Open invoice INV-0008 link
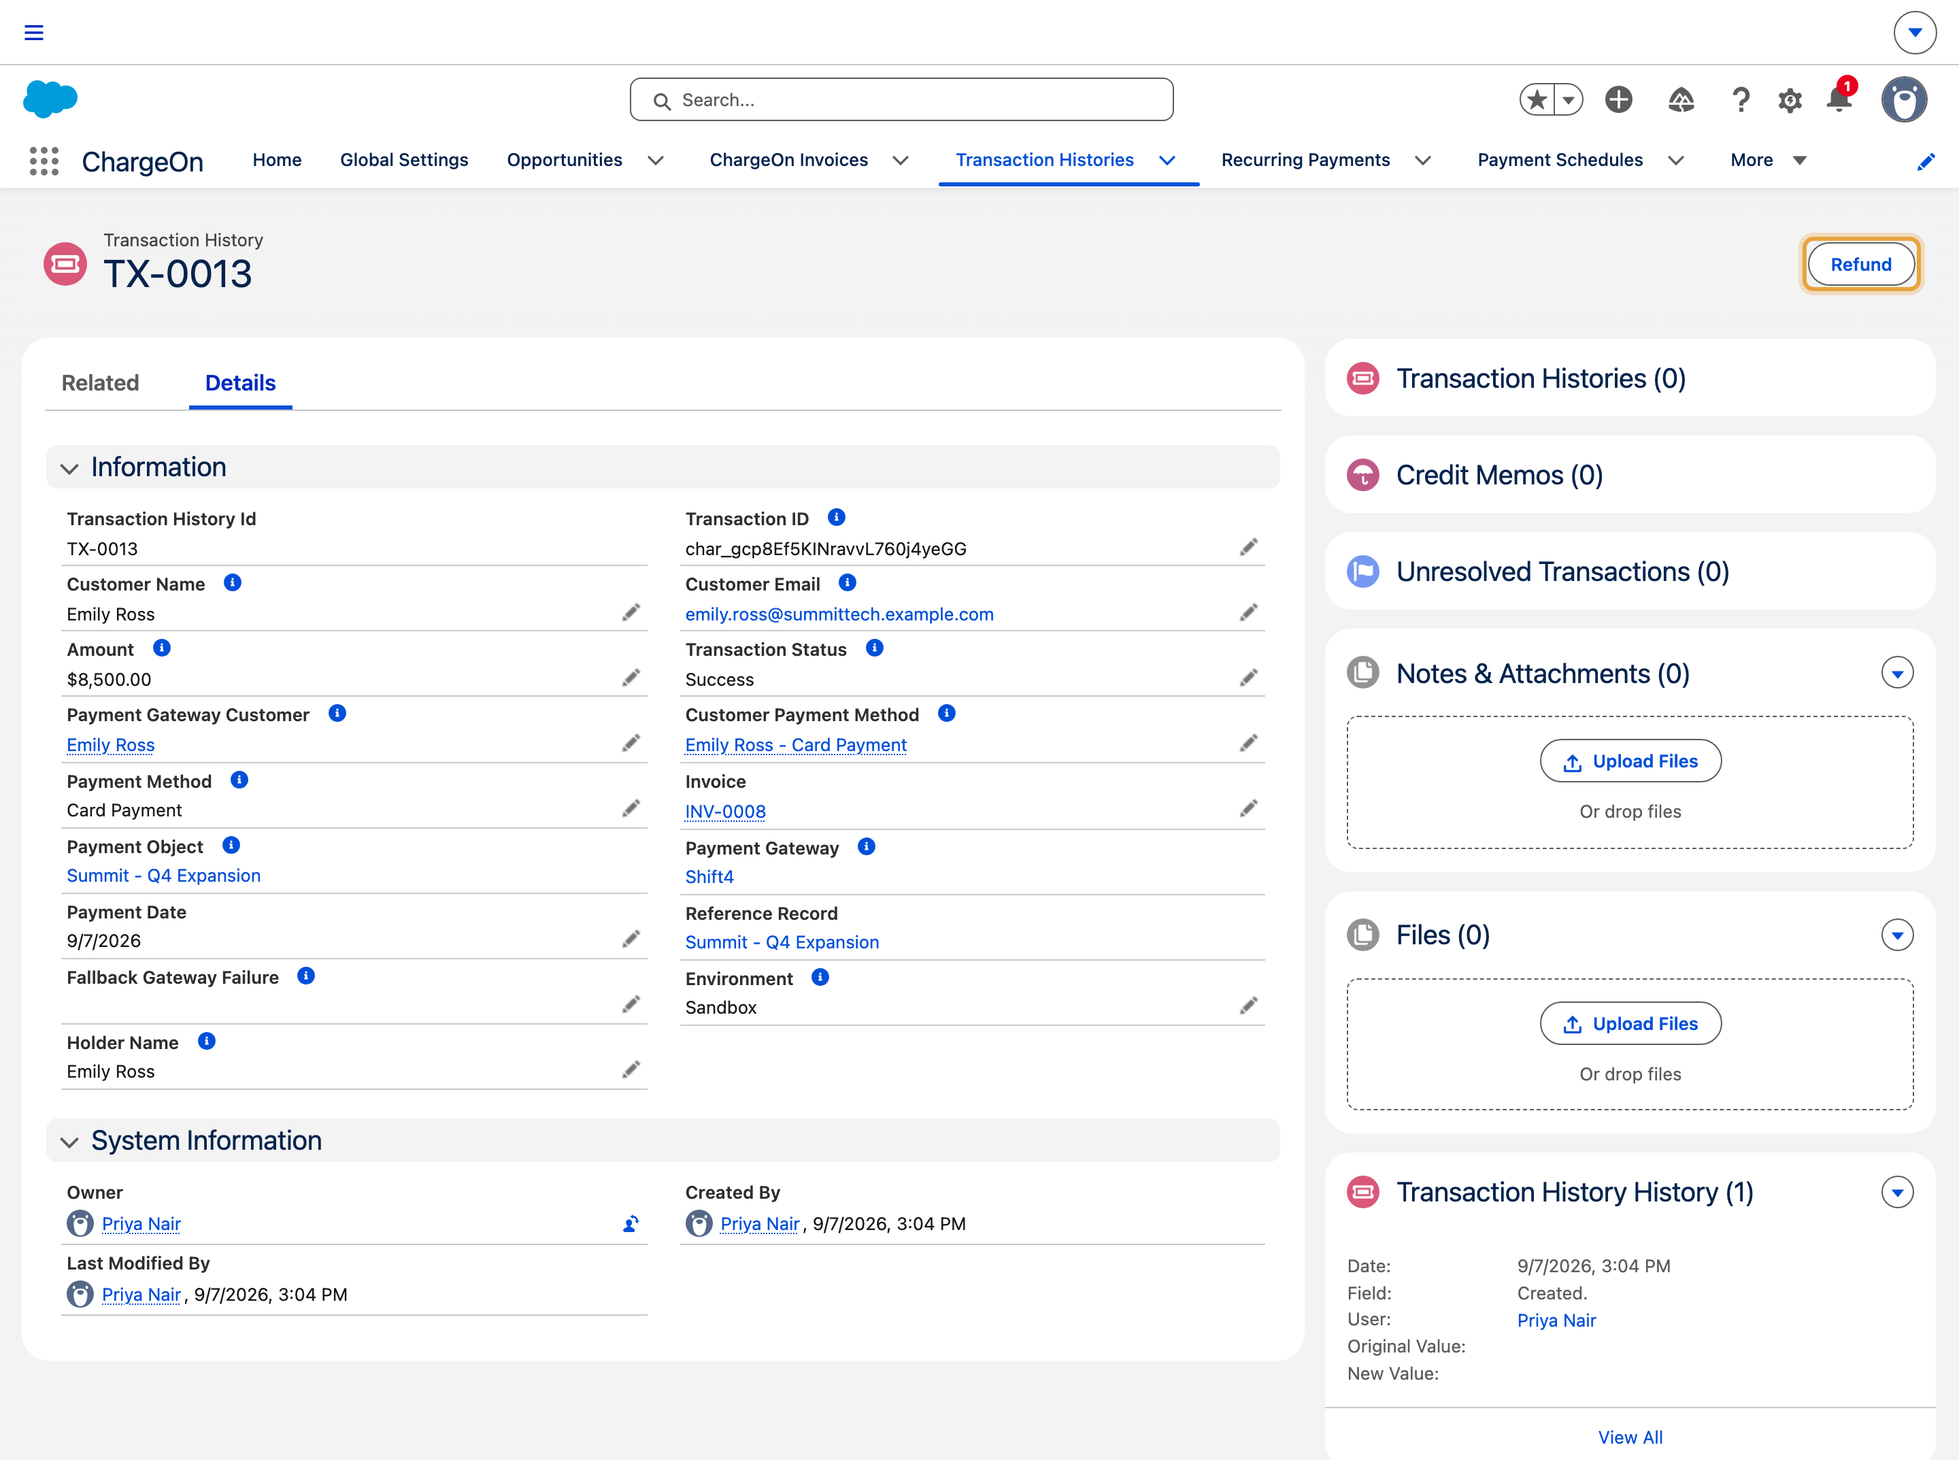This screenshot has width=1959, height=1460. point(726,812)
